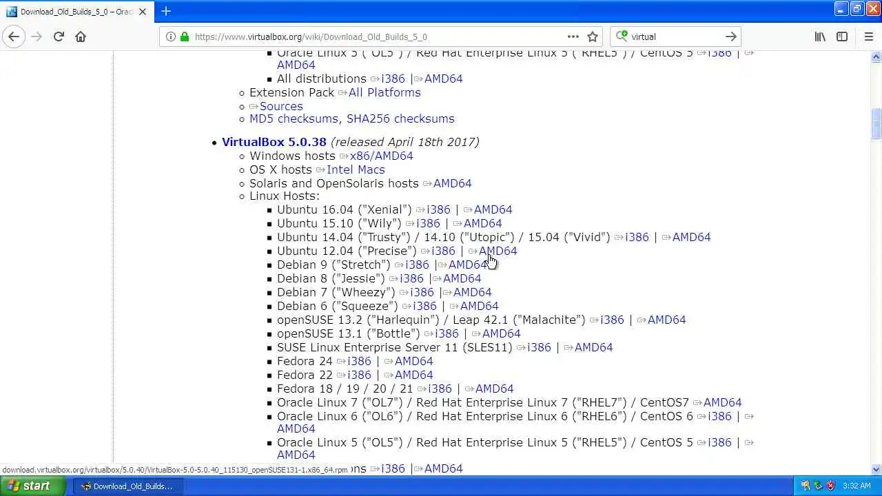View the MD5 checksums file
The width and height of the screenshot is (882, 496).
[x=294, y=118]
